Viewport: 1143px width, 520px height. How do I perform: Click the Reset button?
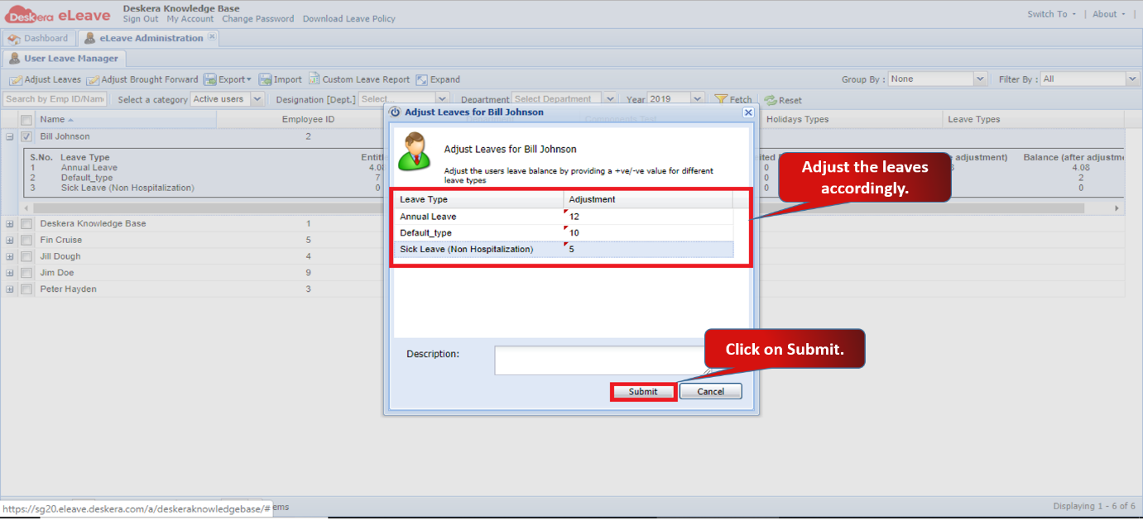(x=783, y=100)
